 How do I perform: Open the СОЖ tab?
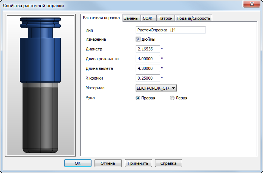pos(148,18)
